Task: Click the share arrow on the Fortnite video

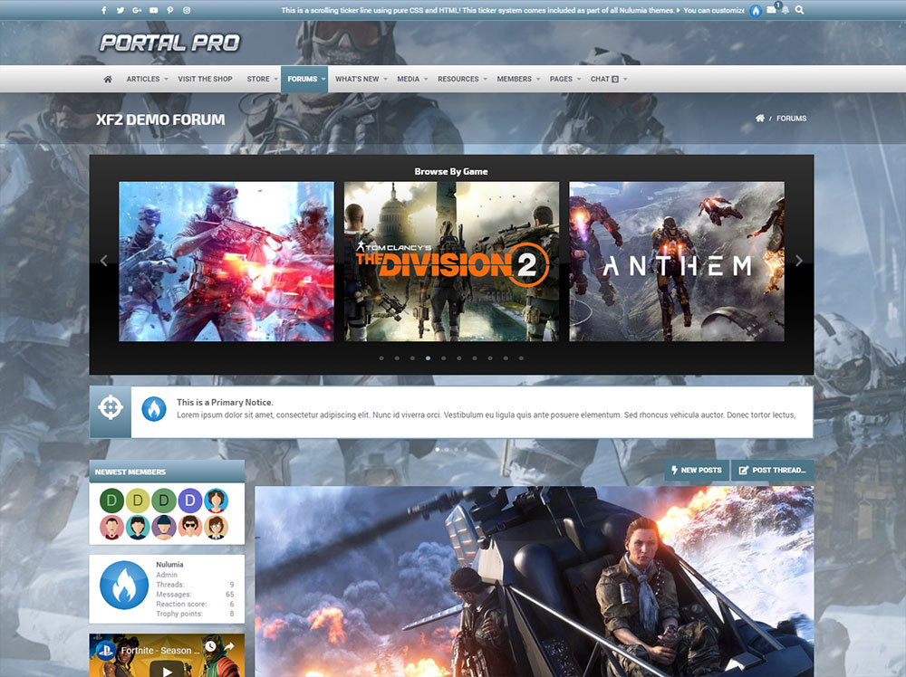Action: coord(229,646)
